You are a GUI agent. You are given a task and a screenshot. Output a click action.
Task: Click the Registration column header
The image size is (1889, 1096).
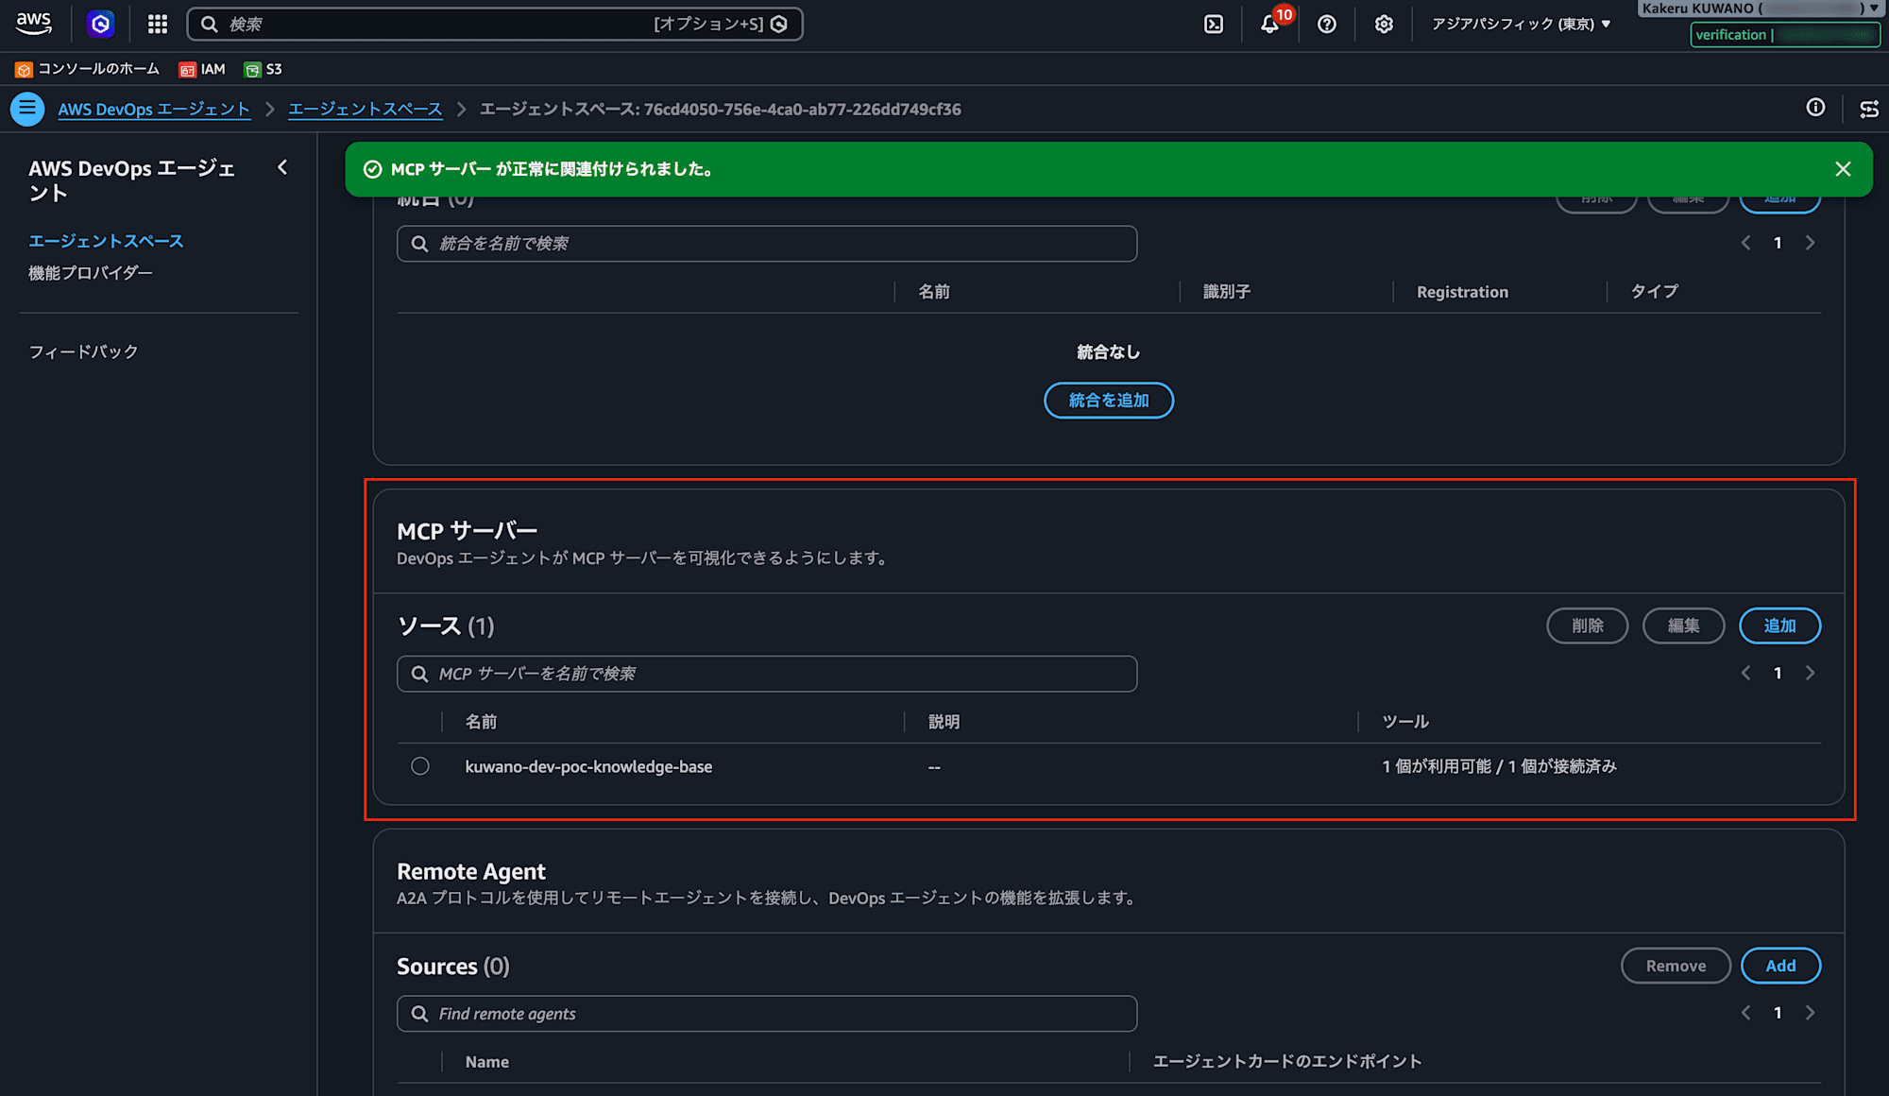click(1462, 292)
